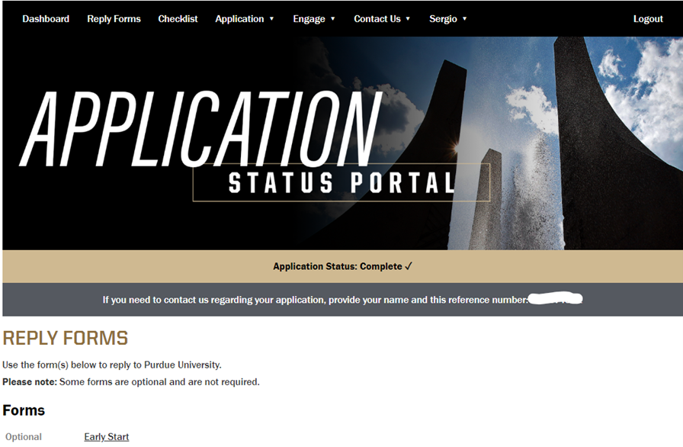The image size is (683, 447).
Task: Click the checkmark beside Application Status Complete
Action: tap(409, 266)
